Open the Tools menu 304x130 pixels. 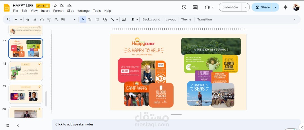[x=97, y=11]
